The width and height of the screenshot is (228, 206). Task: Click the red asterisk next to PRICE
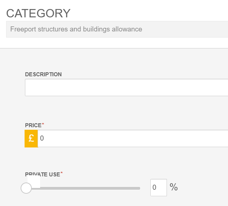tap(43, 124)
